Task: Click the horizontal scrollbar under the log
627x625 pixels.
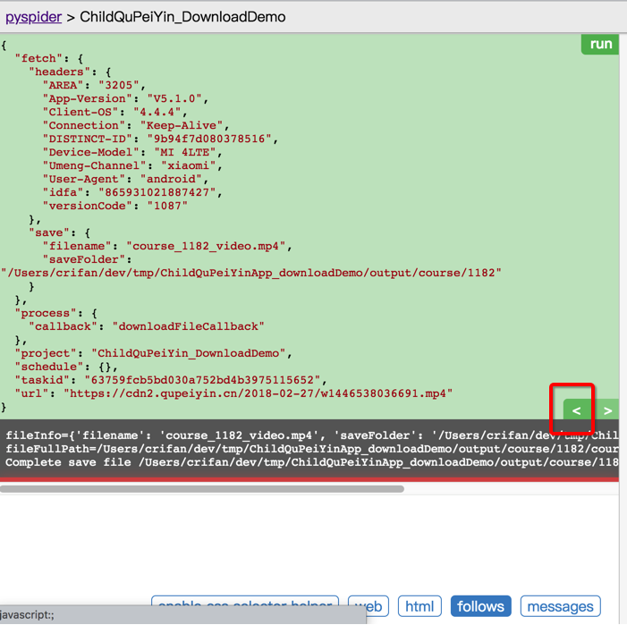Action: [202, 489]
